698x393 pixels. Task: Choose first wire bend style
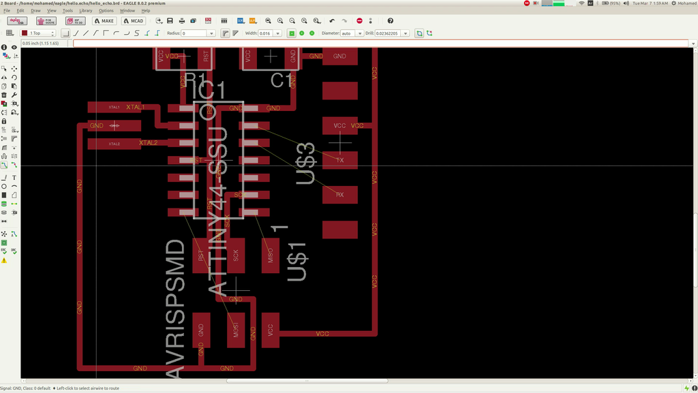point(66,33)
